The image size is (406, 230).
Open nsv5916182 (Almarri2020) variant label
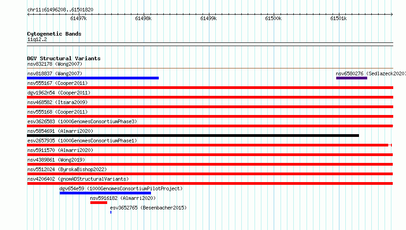click(123, 198)
